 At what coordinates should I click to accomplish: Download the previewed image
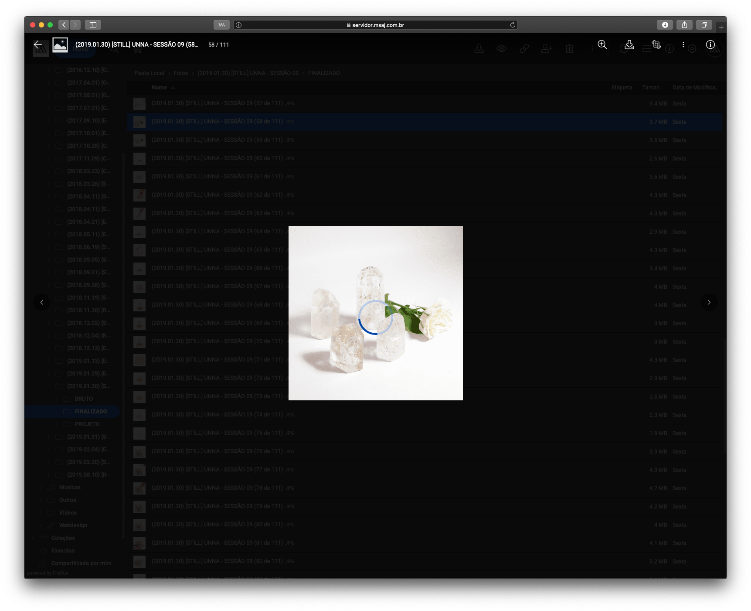[629, 44]
